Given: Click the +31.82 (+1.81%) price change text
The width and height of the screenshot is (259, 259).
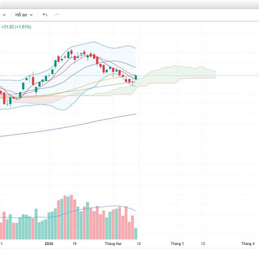Looking at the screenshot, I should tap(16, 27).
